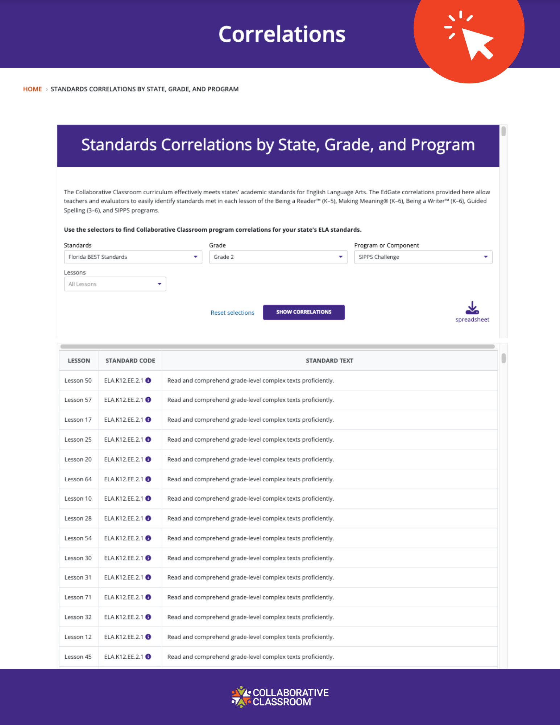This screenshot has width=560, height=725.
Task: Click the Reset selections link
Action: point(232,312)
